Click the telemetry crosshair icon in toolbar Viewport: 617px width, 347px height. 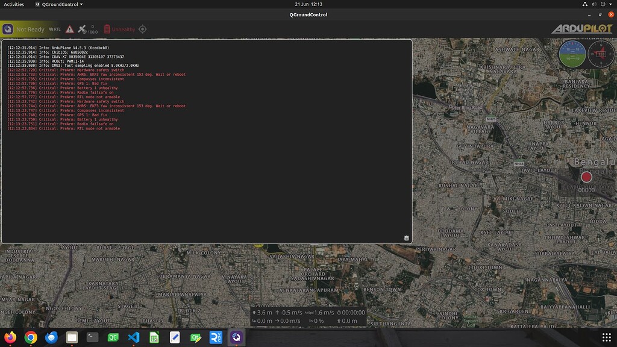coord(142,28)
